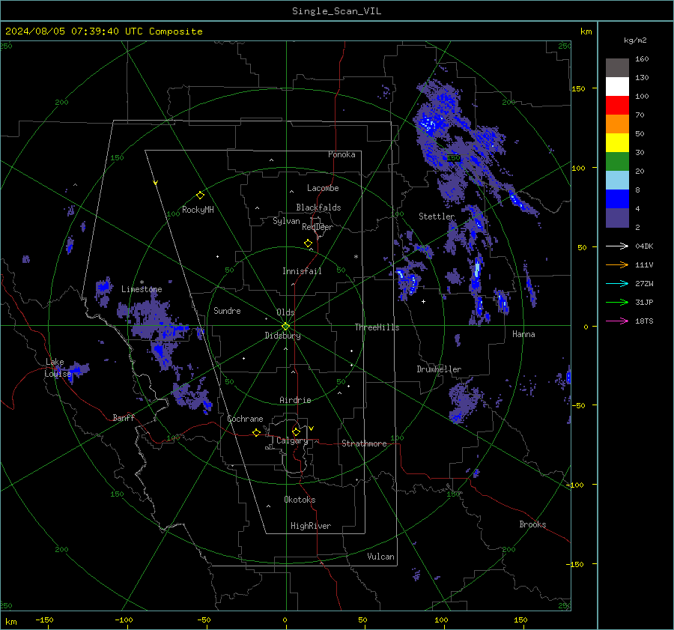
Task: Click the Airdrie town label
Action: (295, 400)
